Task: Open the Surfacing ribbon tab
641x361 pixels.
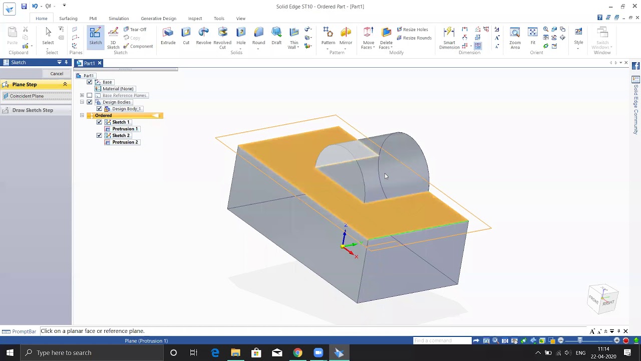Action: pyautogui.click(x=68, y=19)
